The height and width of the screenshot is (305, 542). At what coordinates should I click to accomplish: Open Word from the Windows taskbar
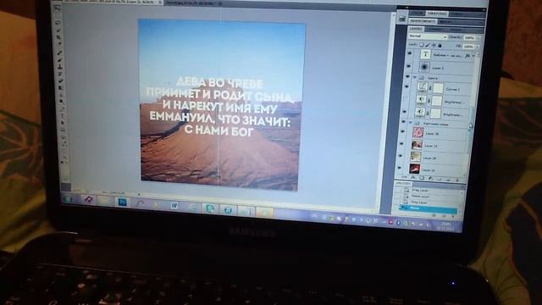click(x=174, y=206)
